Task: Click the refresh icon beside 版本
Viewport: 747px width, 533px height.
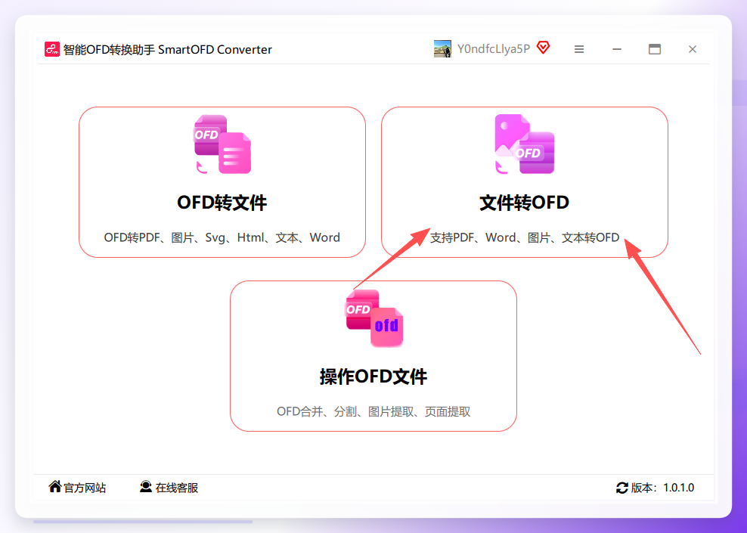Action: click(621, 488)
